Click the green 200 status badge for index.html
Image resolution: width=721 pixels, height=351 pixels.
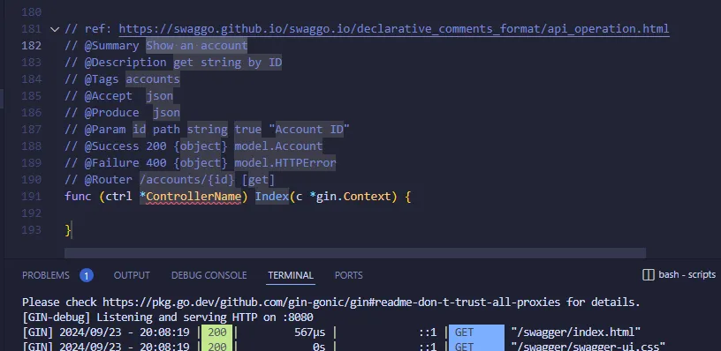point(217,332)
